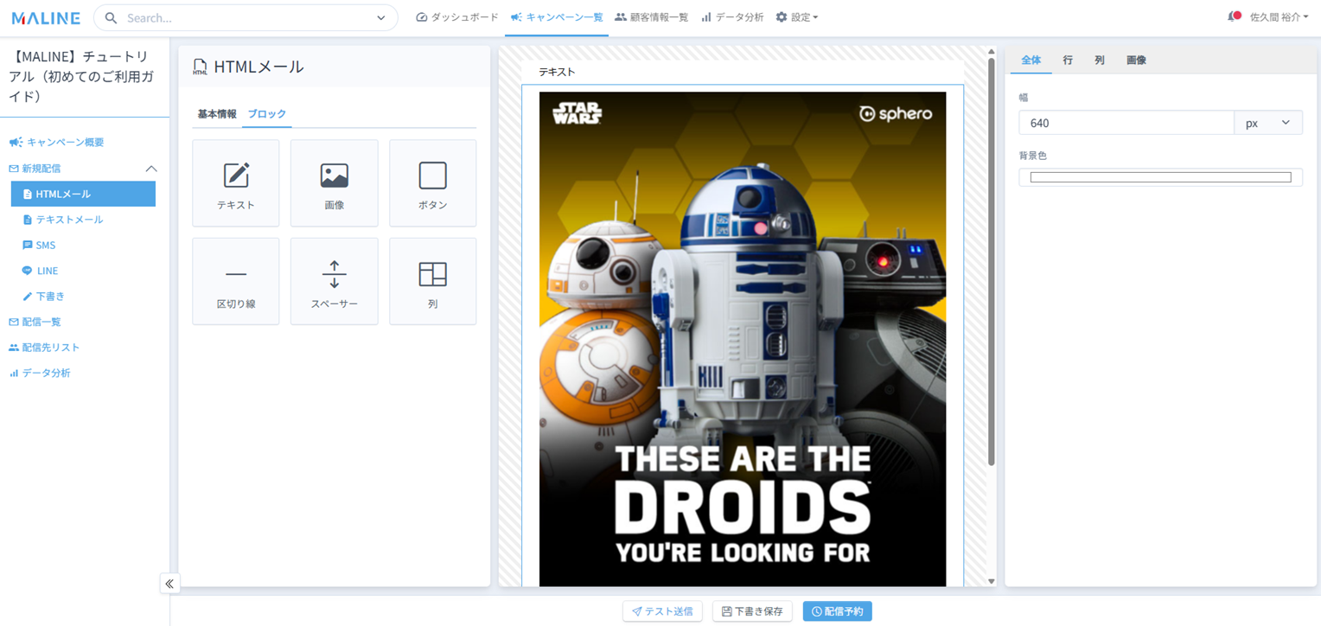Select the 区切り線 block
The height and width of the screenshot is (626, 1321).
(236, 281)
